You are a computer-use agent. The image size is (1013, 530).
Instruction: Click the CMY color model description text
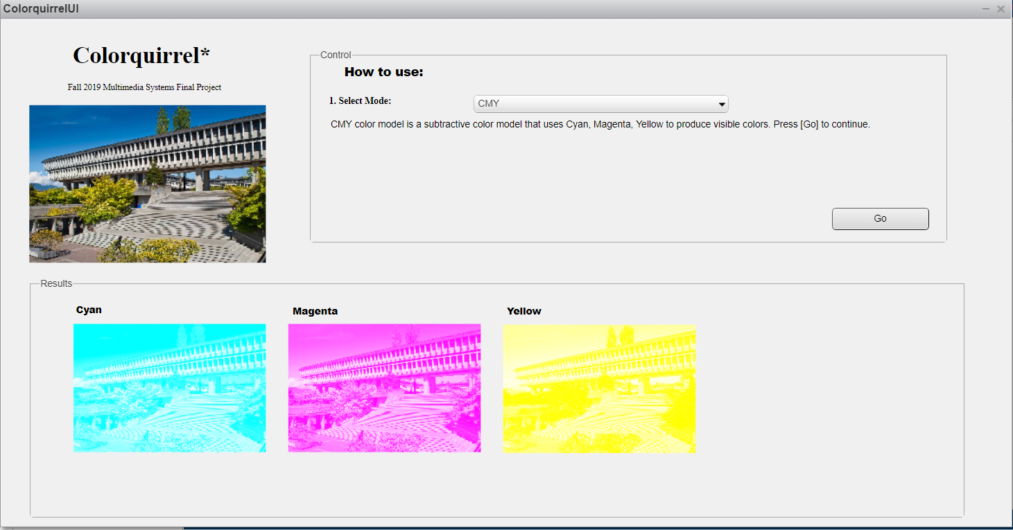600,125
